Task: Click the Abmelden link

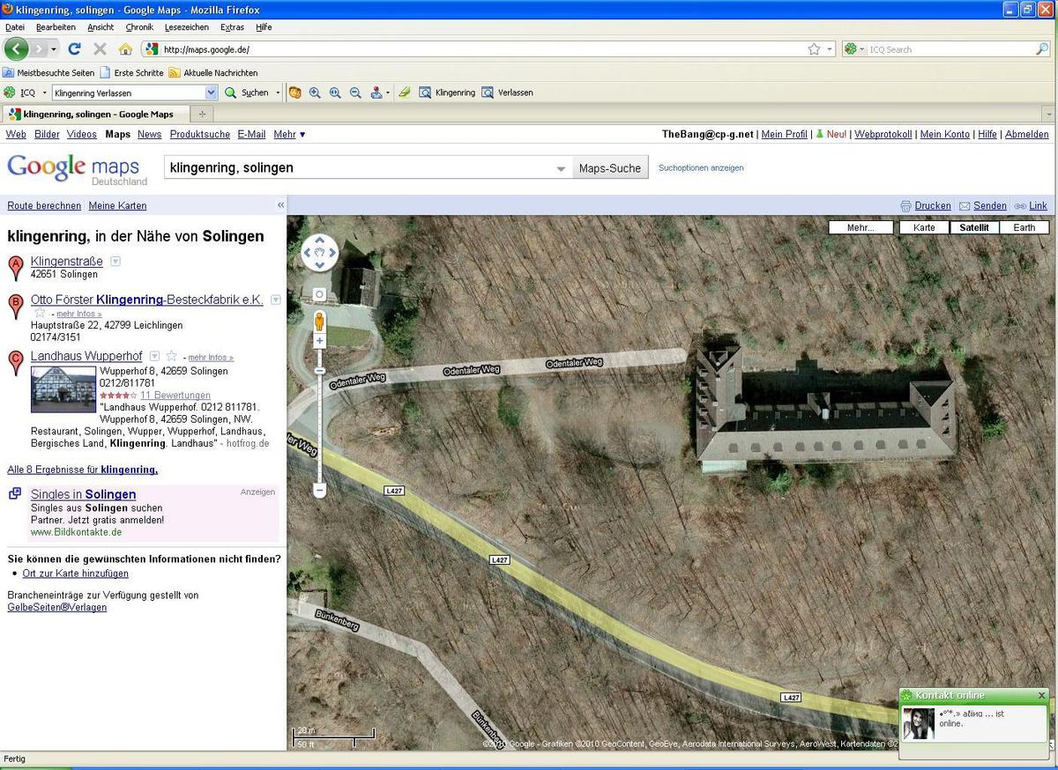Action: pos(1027,135)
